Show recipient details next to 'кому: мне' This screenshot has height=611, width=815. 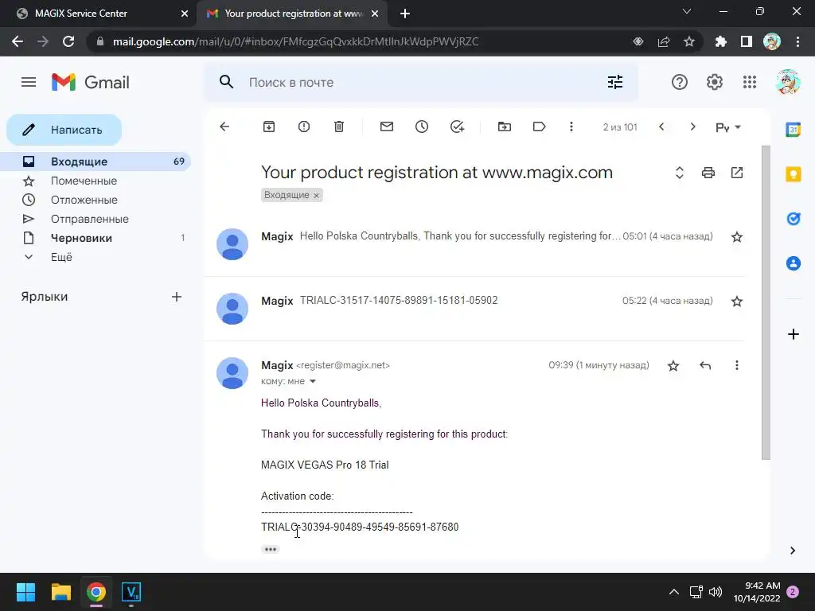click(x=312, y=381)
